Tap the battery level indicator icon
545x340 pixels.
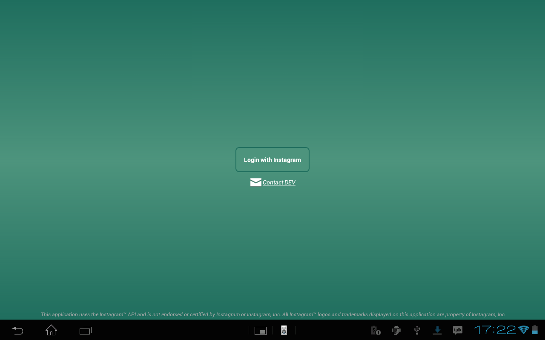pyautogui.click(x=535, y=330)
